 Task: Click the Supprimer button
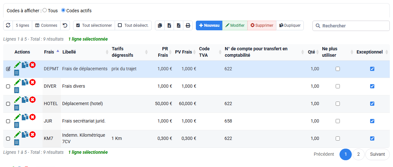coord(262,25)
